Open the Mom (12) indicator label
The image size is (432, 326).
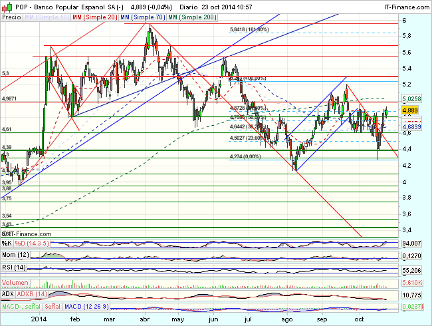pyautogui.click(x=15, y=255)
